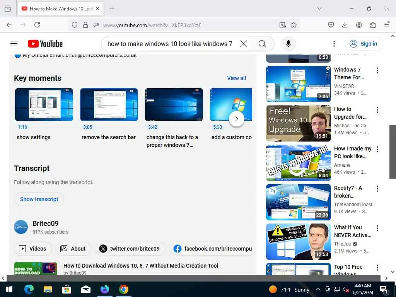Open twitter.com/britec09 link
The width and height of the screenshot is (396, 297).
[x=130, y=249]
